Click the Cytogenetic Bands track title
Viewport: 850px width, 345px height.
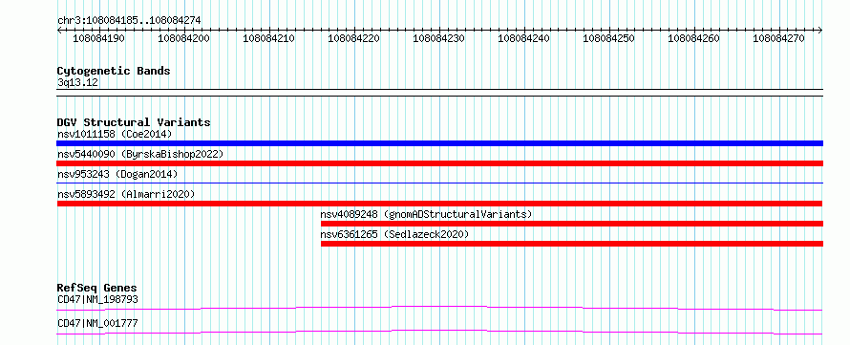(114, 71)
